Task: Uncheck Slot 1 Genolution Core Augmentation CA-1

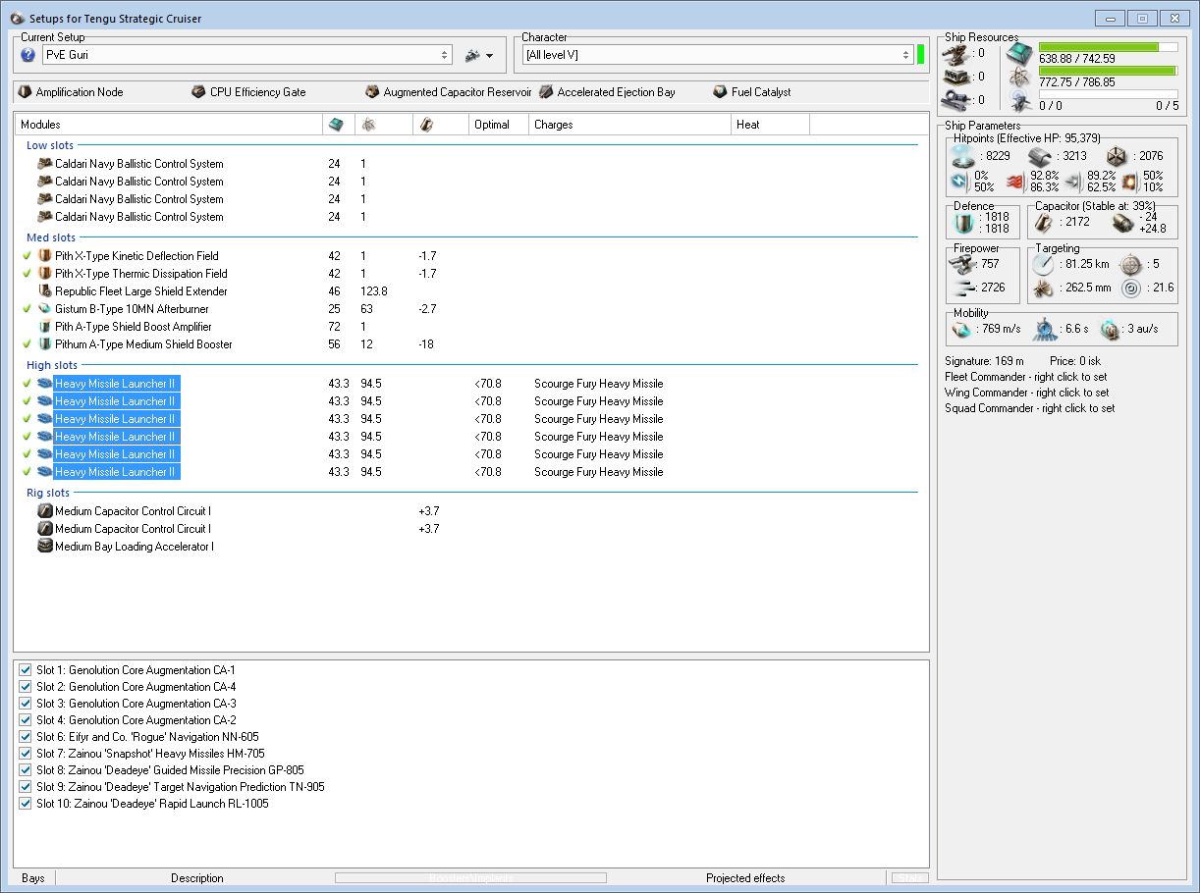Action: coord(26,670)
